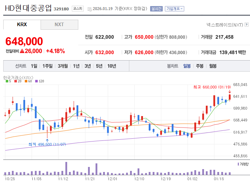Click the red 20-day average legend swatch
Screen dimensions: 250x182
click(16, 81)
